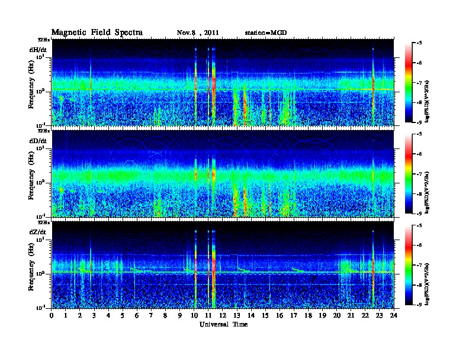
Task: Click the log(PSD) label beside dD/dt color bar
Action: coord(428,192)
